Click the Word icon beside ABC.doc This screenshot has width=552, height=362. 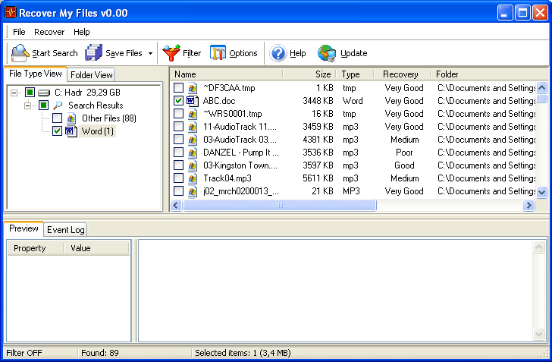click(193, 101)
